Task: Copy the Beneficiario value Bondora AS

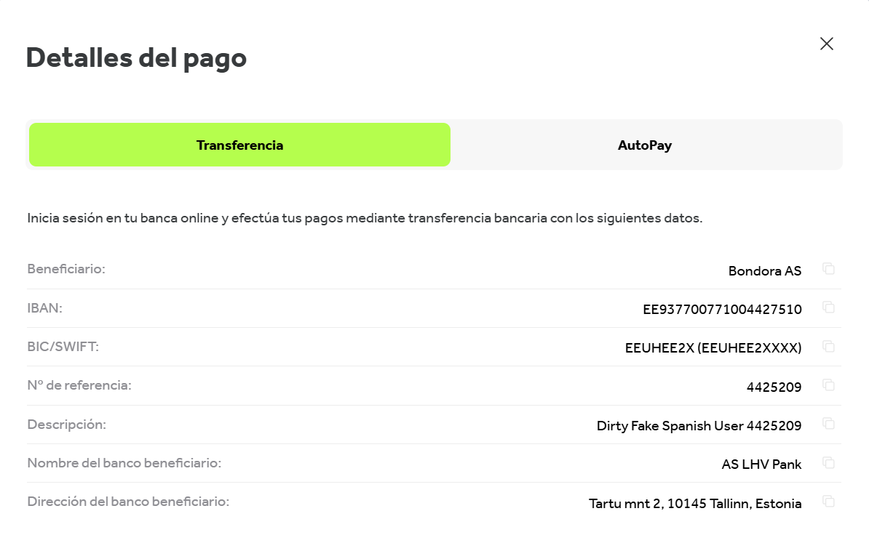Action: click(x=828, y=269)
